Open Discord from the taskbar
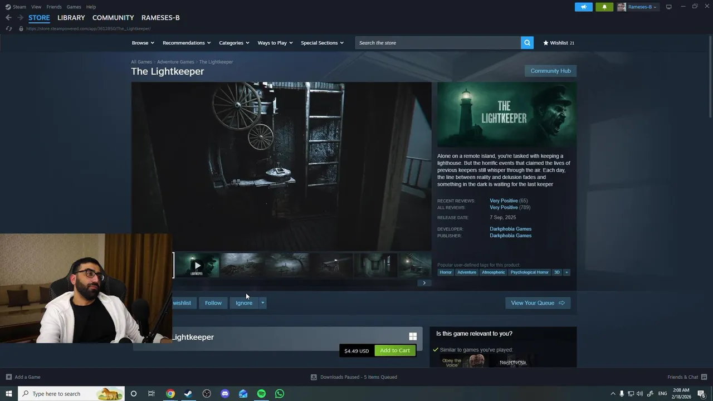713x401 pixels. [225, 394]
